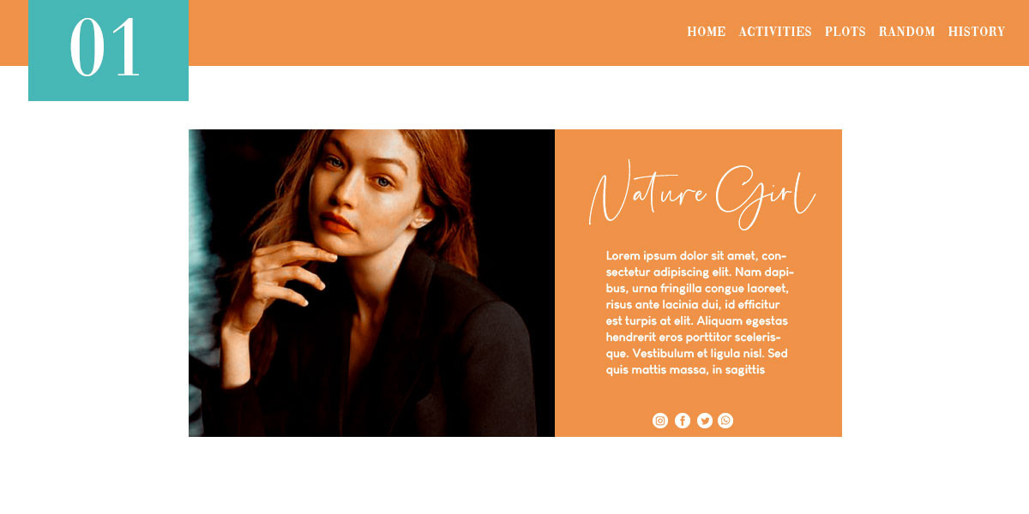Viewport: 1029px width, 514px height.
Task: Open the ACTIVITIES navigation item
Action: point(775,32)
